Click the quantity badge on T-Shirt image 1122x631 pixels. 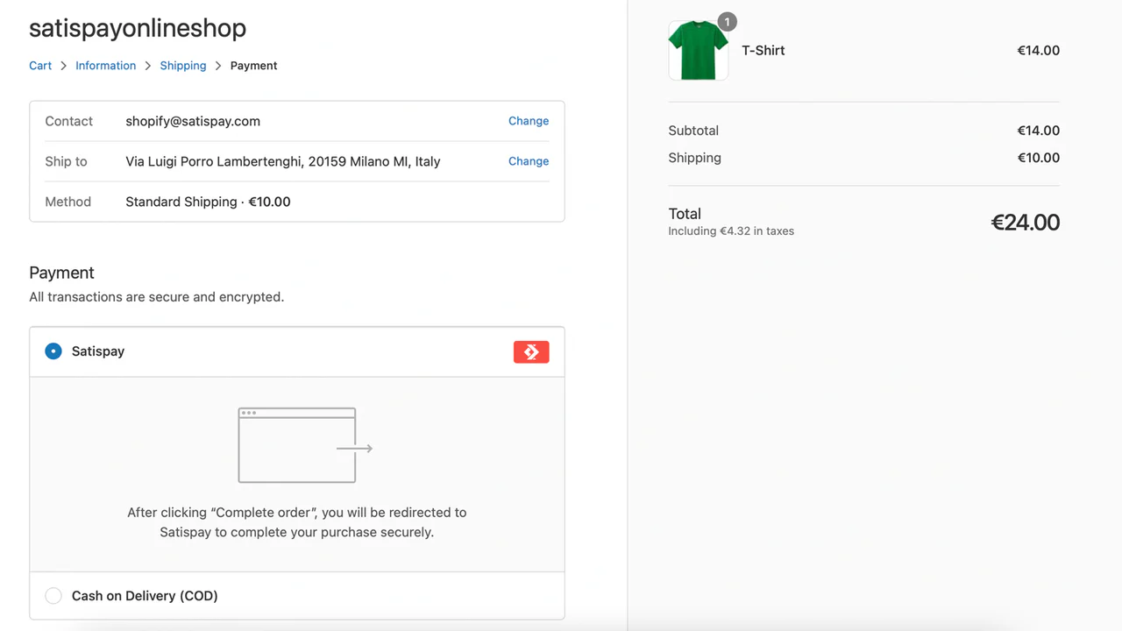pyautogui.click(x=727, y=22)
